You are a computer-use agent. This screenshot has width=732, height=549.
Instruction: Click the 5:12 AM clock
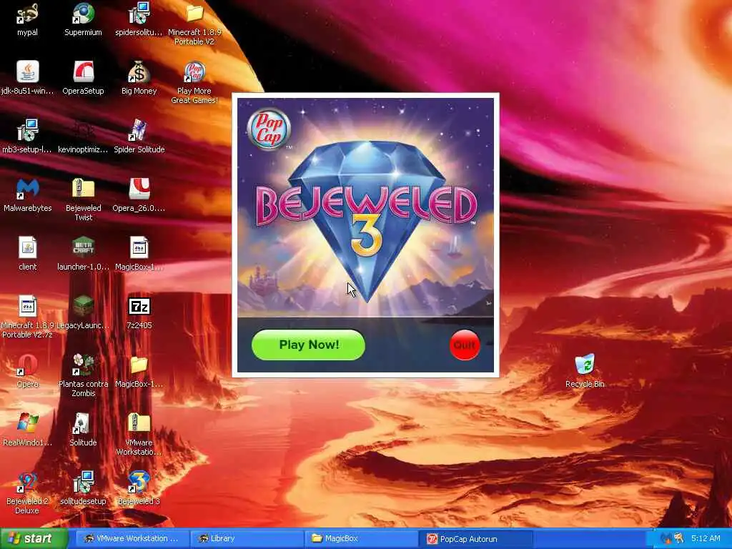[x=706, y=539]
